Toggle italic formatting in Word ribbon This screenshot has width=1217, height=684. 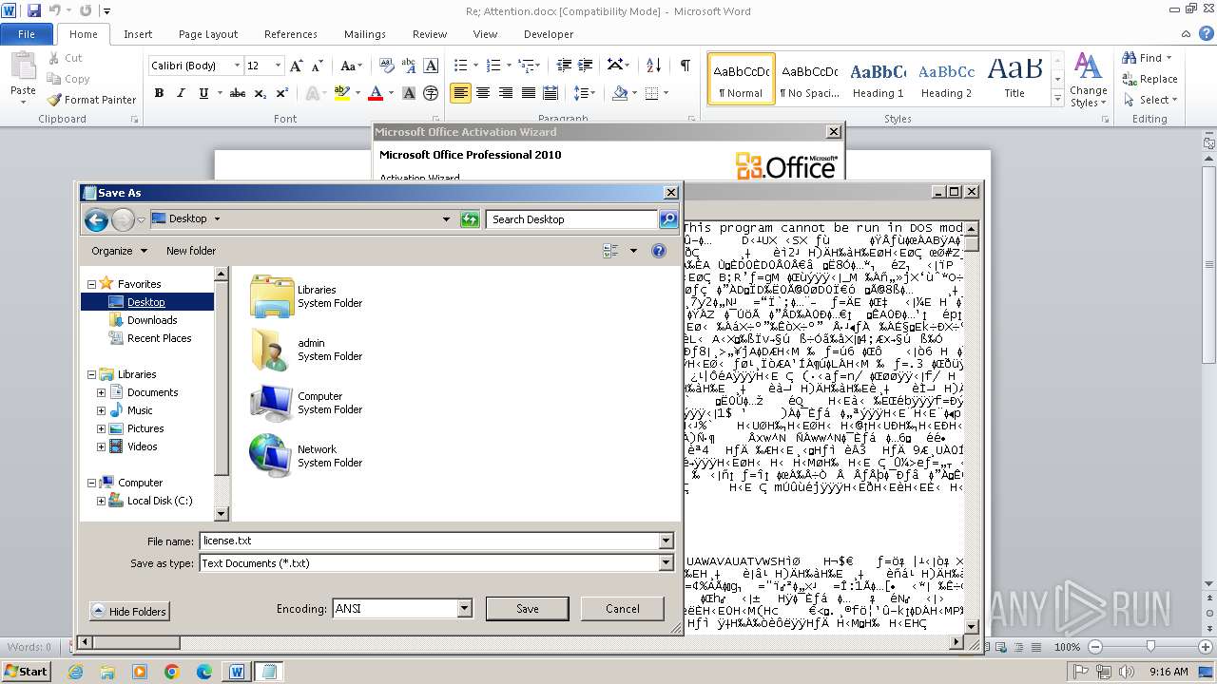pyautogui.click(x=181, y=93)
